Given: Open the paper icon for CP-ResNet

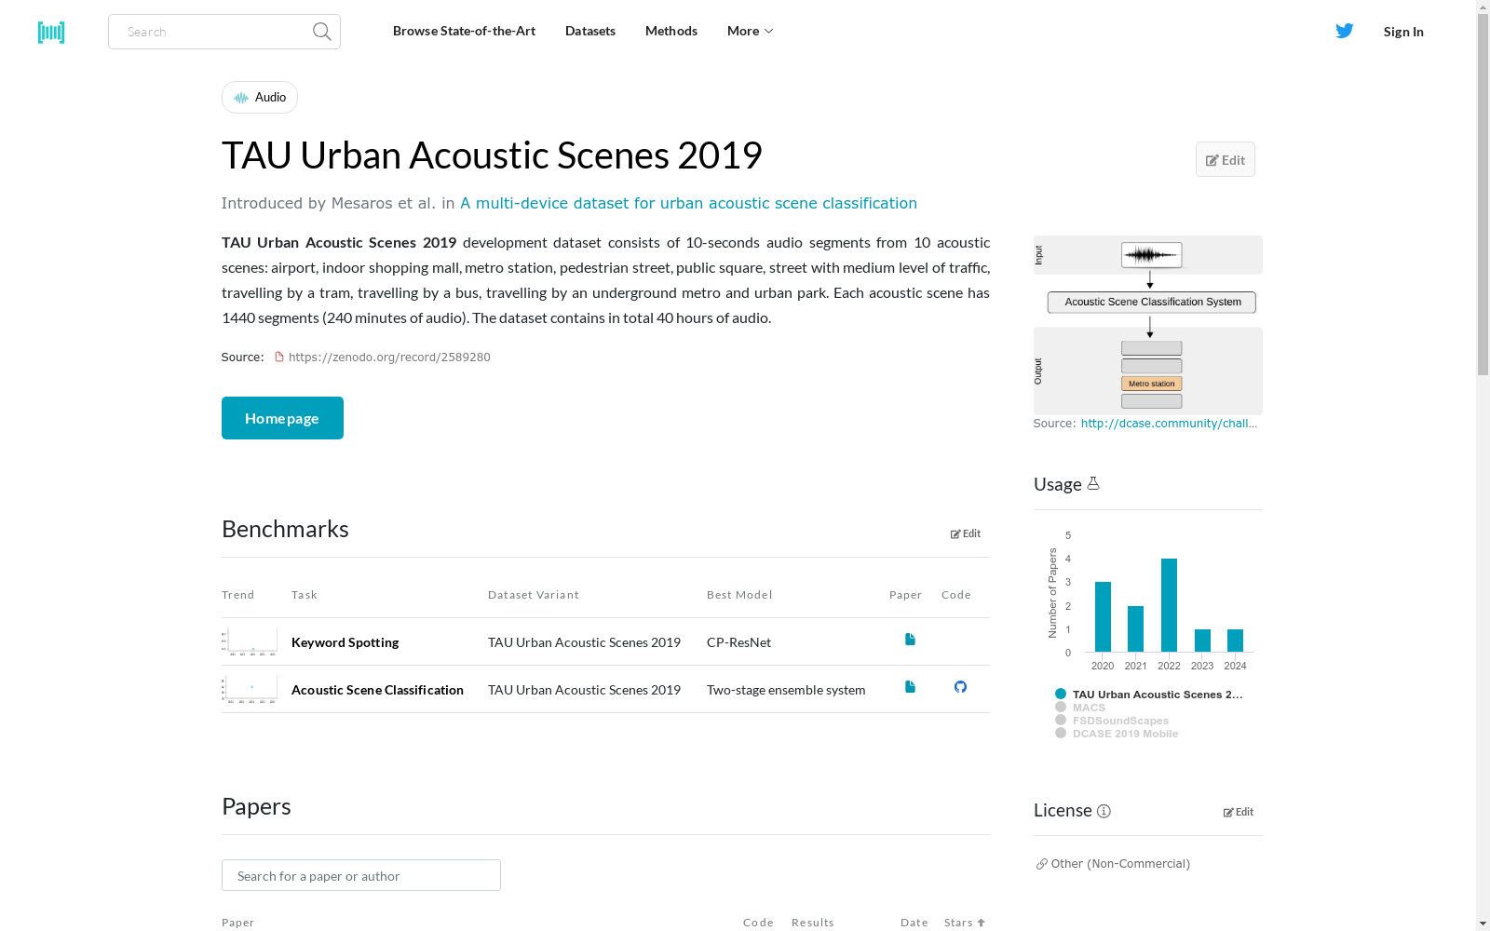Looking at the screenshot, I should click(x=909, y=639).
